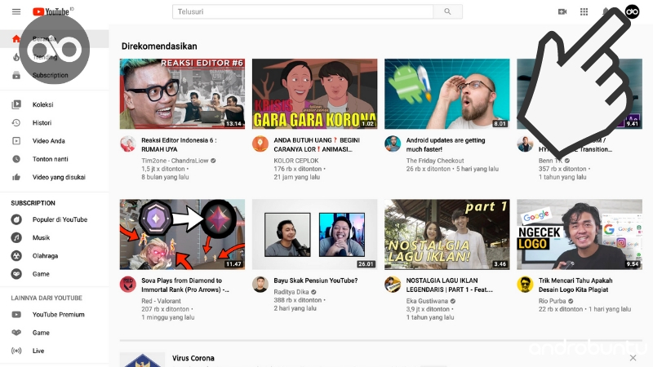The height and width of the screenshot is (367, 653).
Task: Open Eka Gustiwana channel avatar
Action: coord(393,285)
